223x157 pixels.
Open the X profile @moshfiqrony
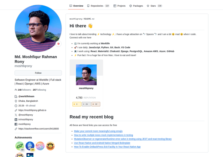(x=26, y=115)
